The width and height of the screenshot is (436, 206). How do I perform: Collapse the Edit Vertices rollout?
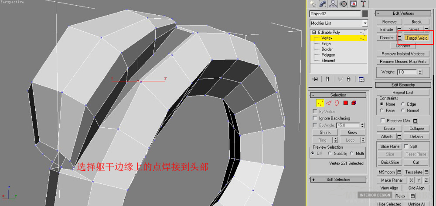(x=378, y=13)
